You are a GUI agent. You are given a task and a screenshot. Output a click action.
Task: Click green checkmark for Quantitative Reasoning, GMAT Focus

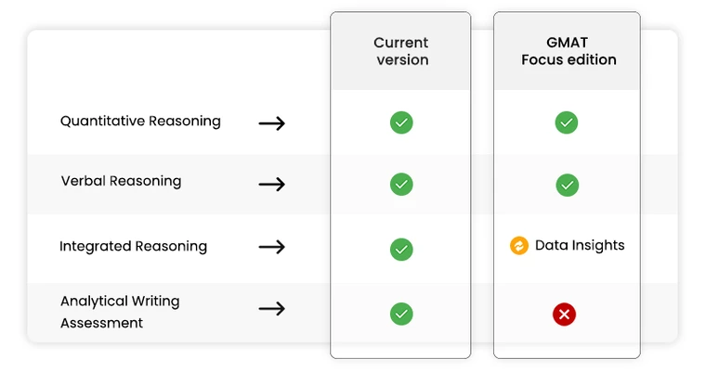pos(567,122)
